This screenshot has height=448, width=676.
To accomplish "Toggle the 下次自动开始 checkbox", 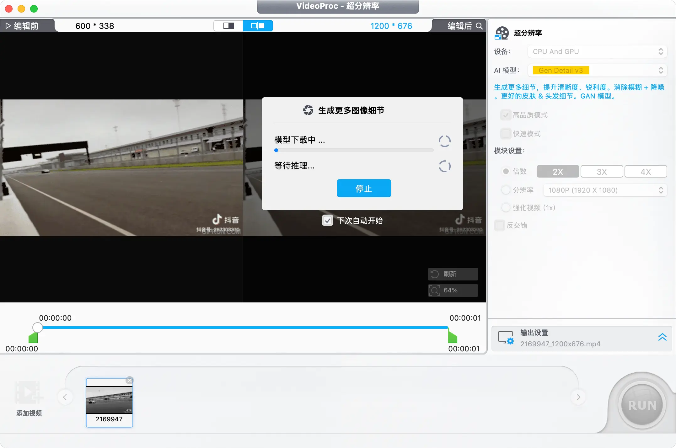I will click(327, 221).
